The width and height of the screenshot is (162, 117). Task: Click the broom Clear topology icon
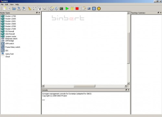pyautogui.click(x=29, y=8)
